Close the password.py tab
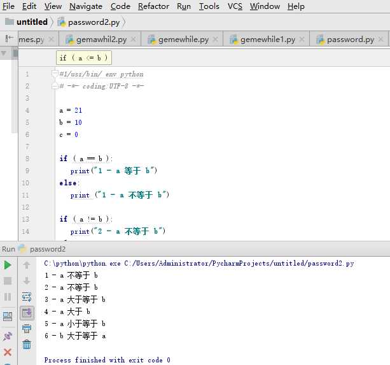Screen dimensions: 390x365 381,39
